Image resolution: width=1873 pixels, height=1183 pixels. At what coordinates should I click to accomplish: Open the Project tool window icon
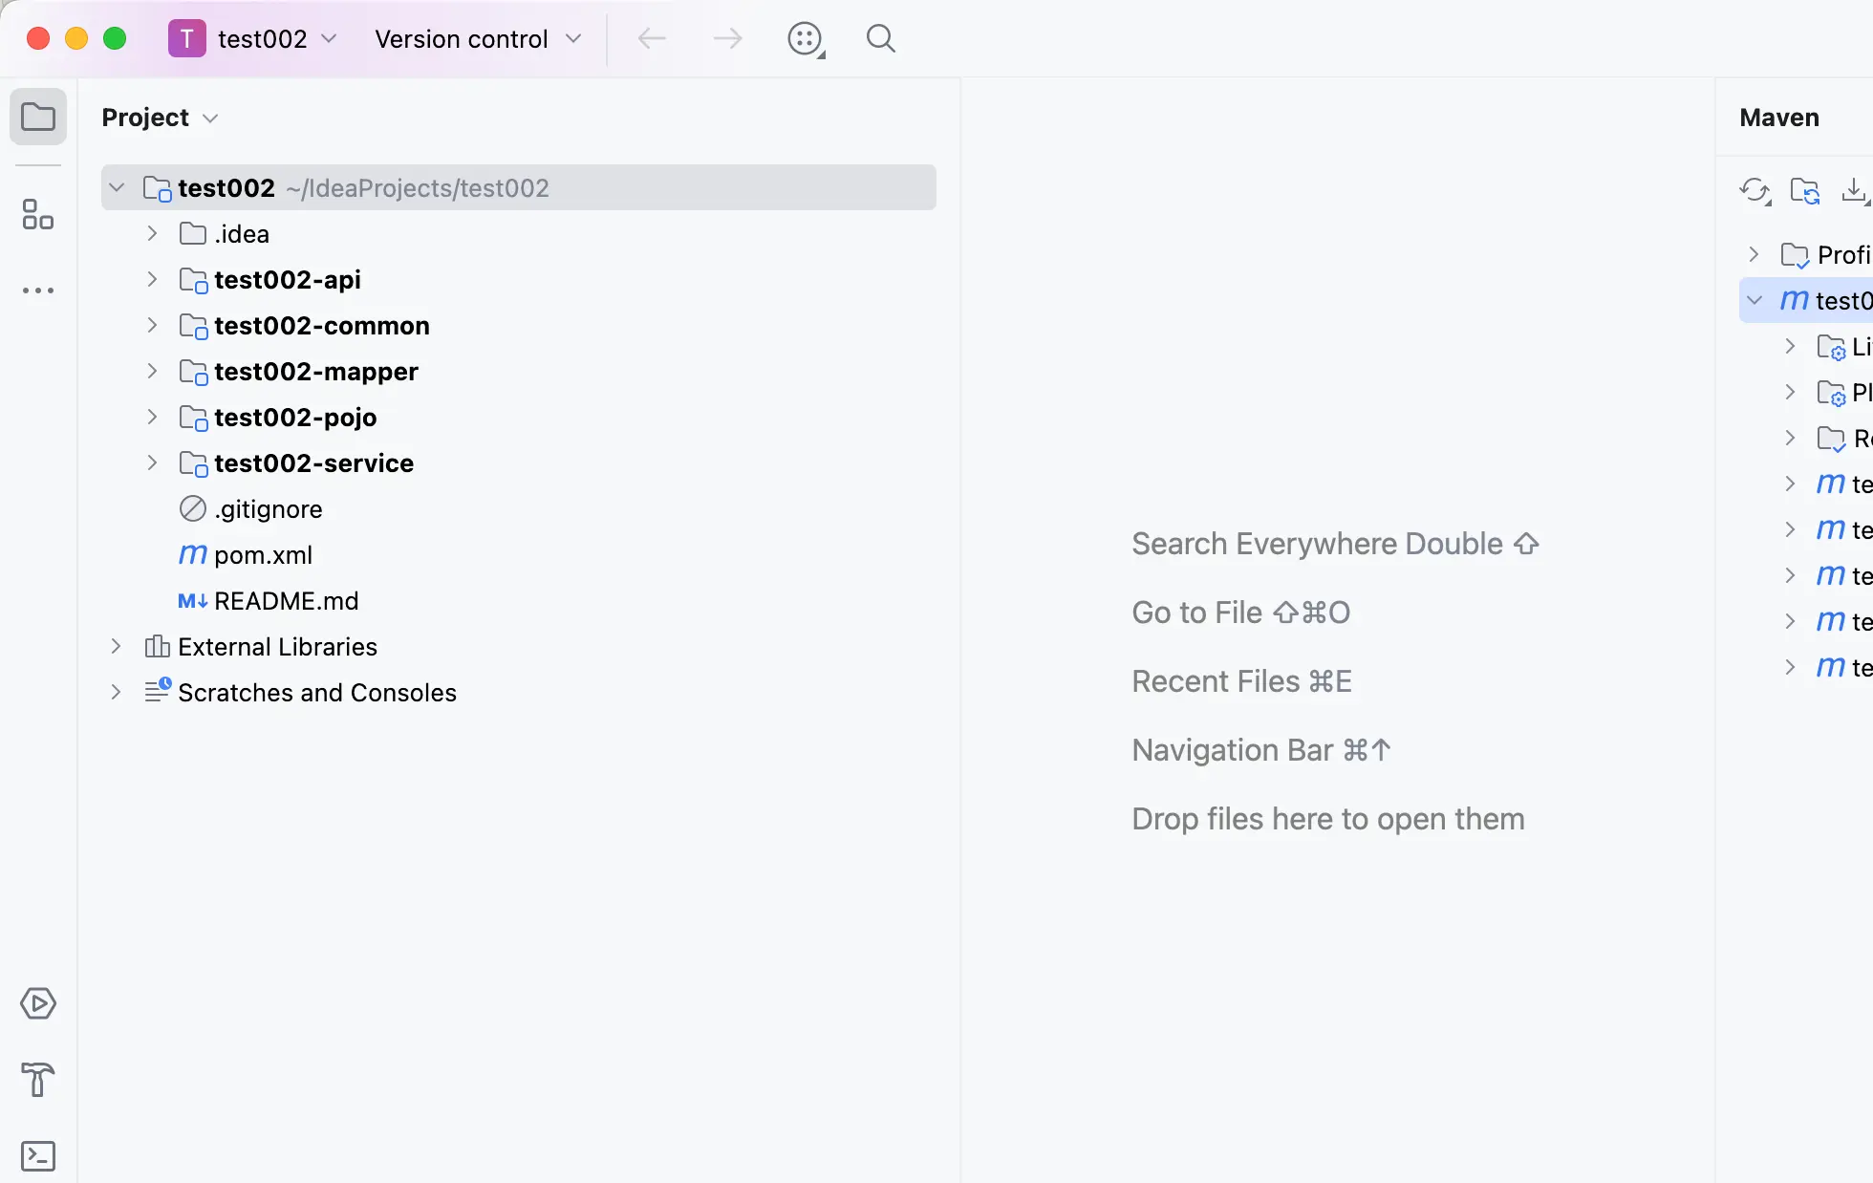(38, 118)
